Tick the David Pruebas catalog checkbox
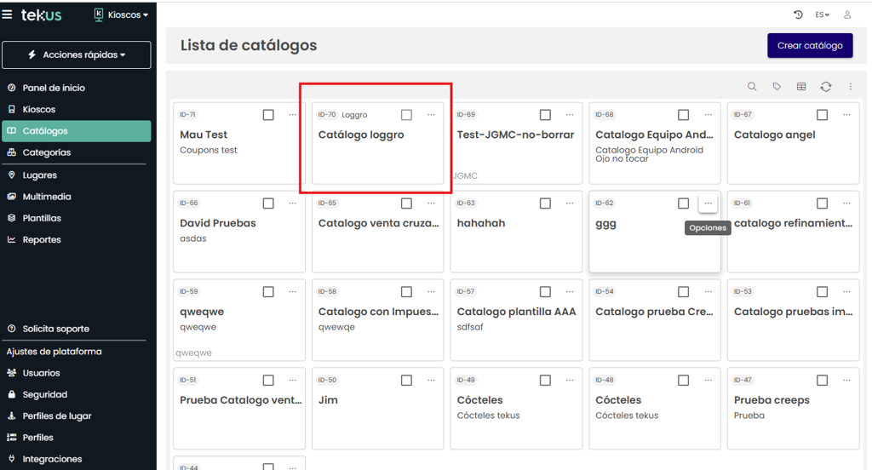 (268, 203)
